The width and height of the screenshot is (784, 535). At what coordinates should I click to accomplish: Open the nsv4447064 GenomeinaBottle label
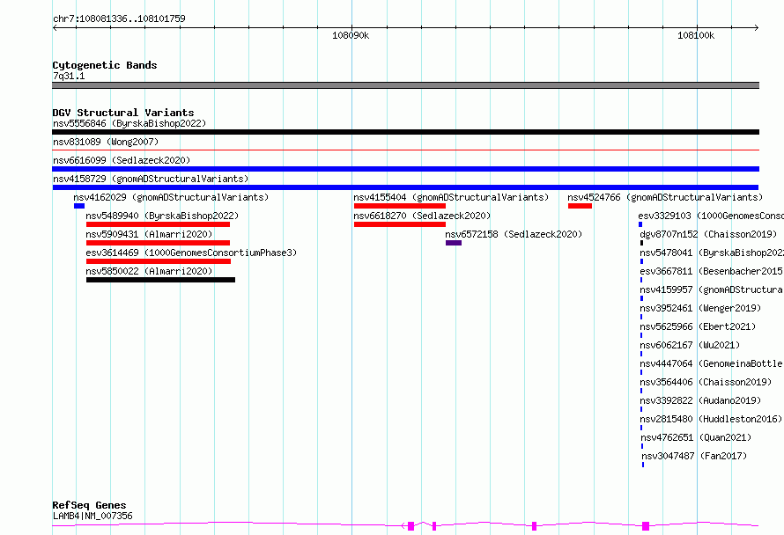712,363
